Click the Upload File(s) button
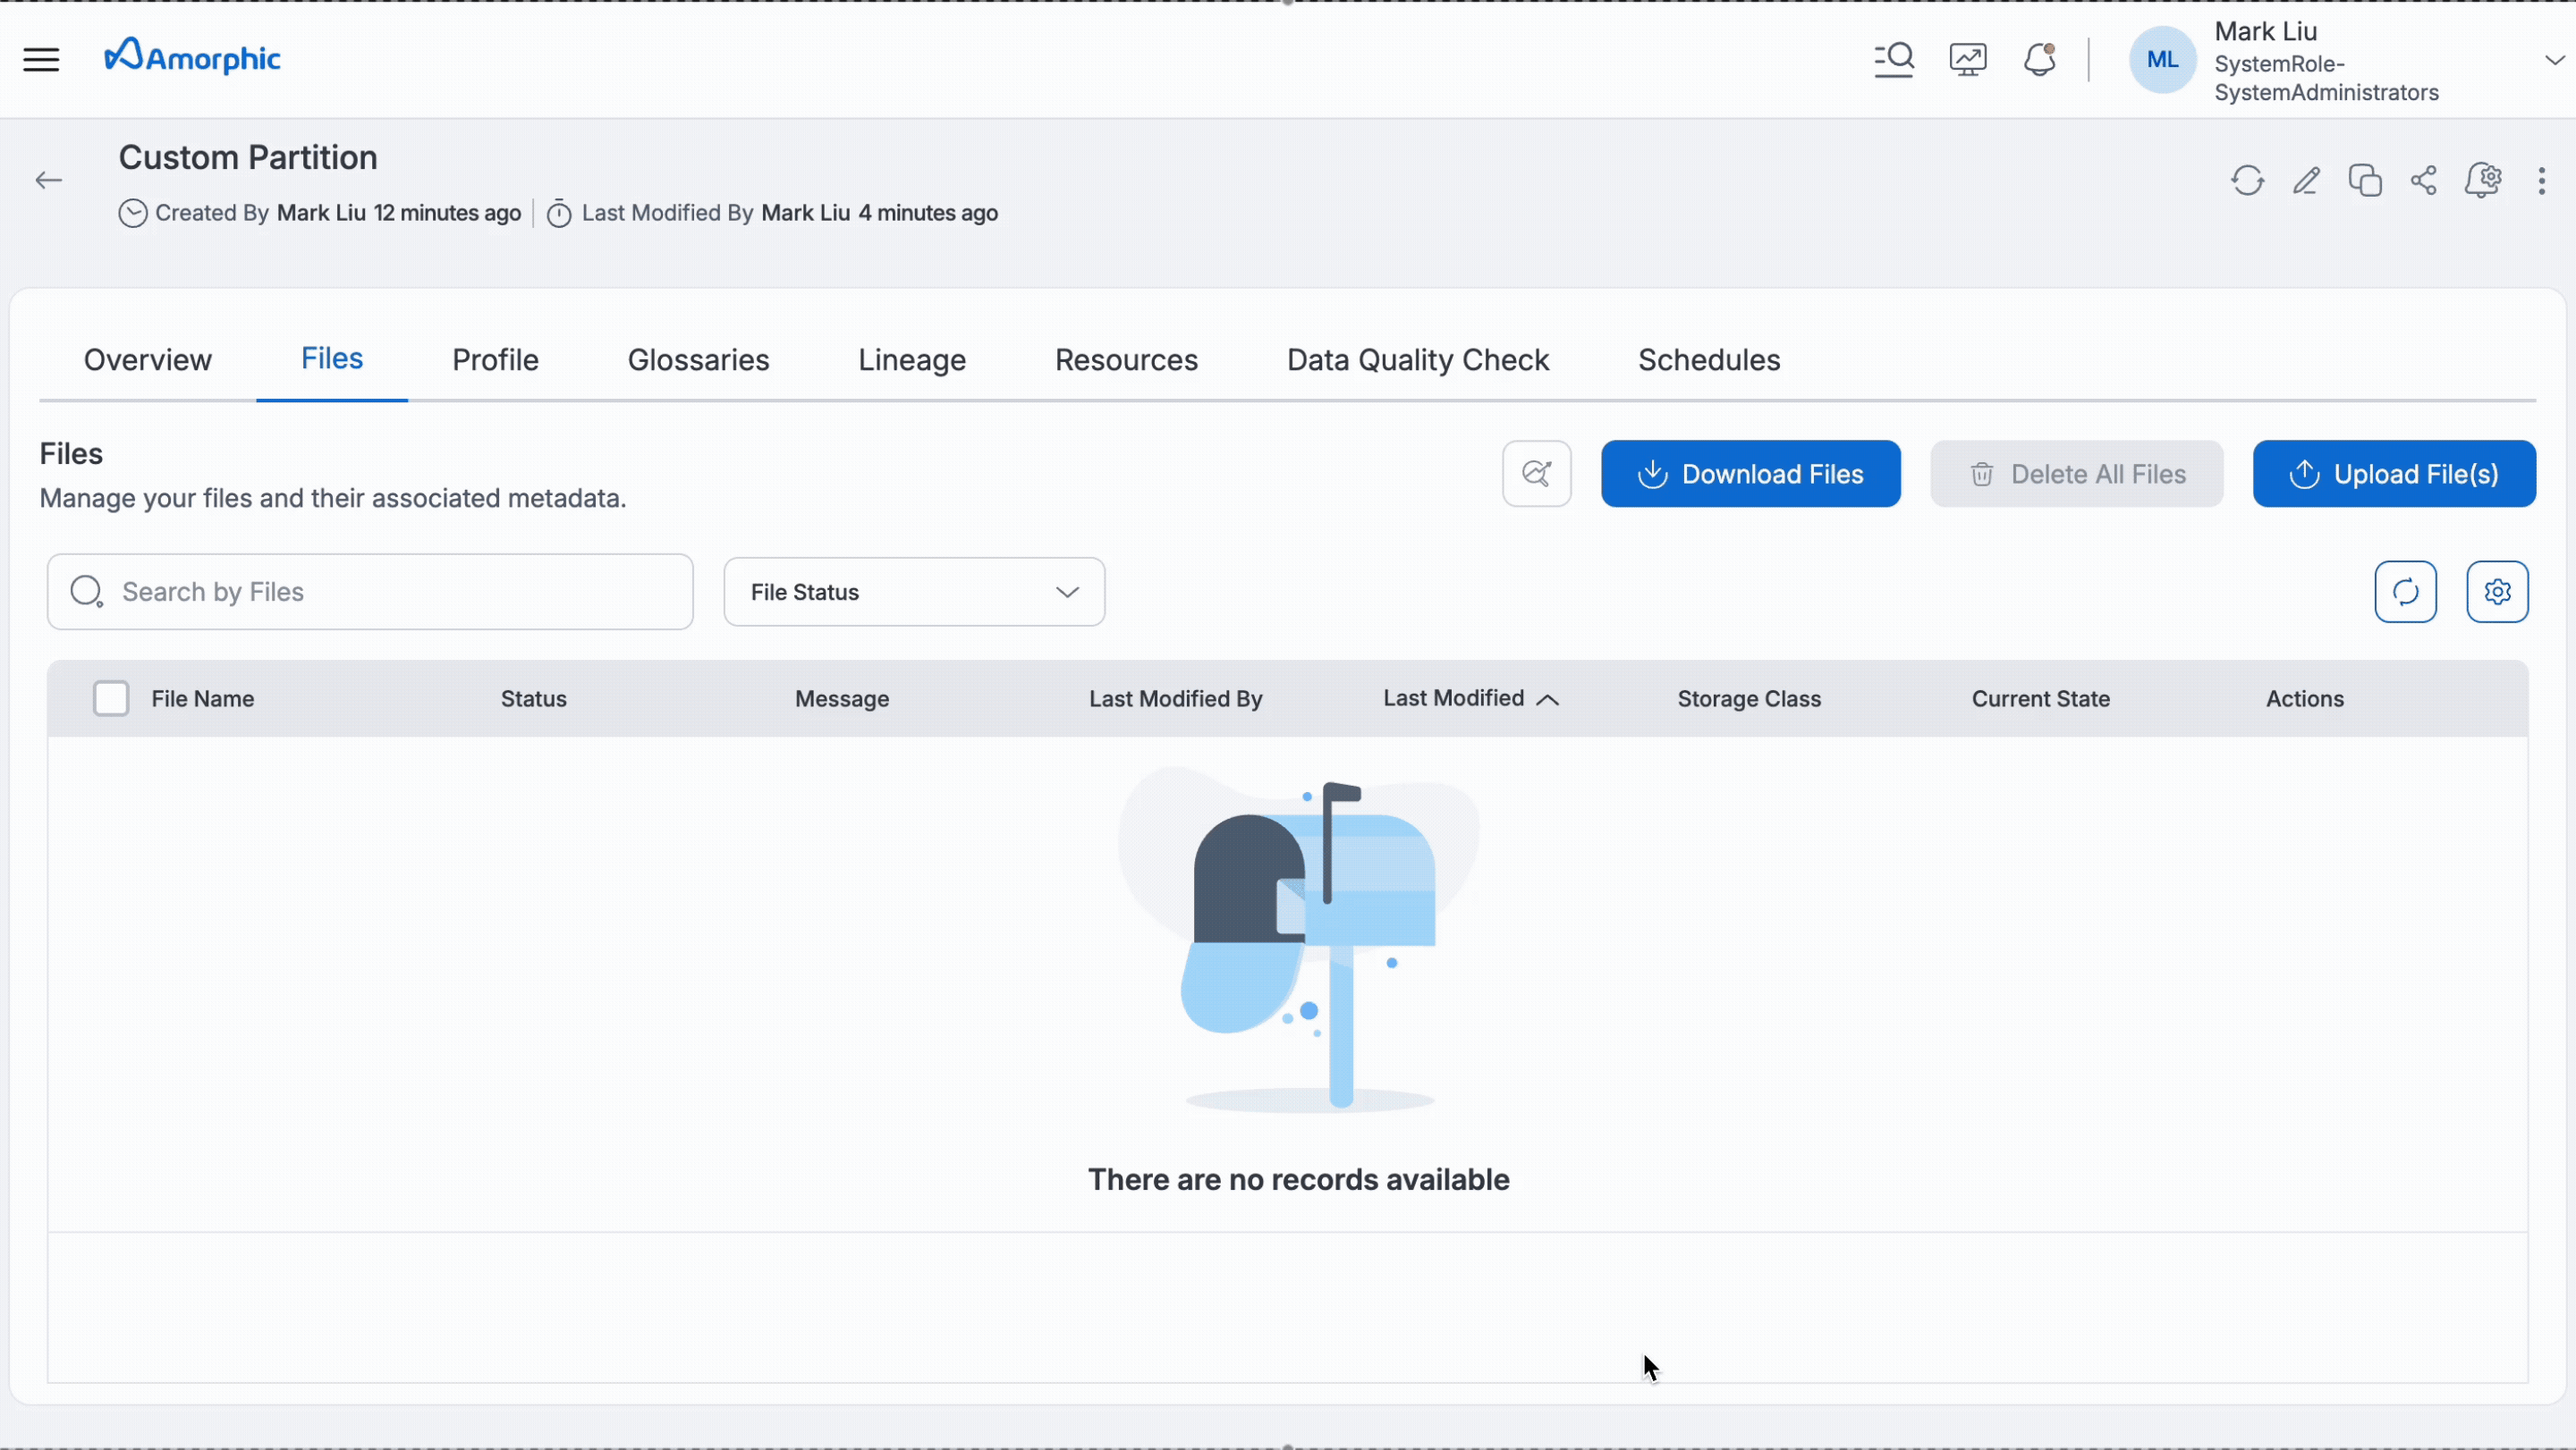 [x=2393, y=475]
